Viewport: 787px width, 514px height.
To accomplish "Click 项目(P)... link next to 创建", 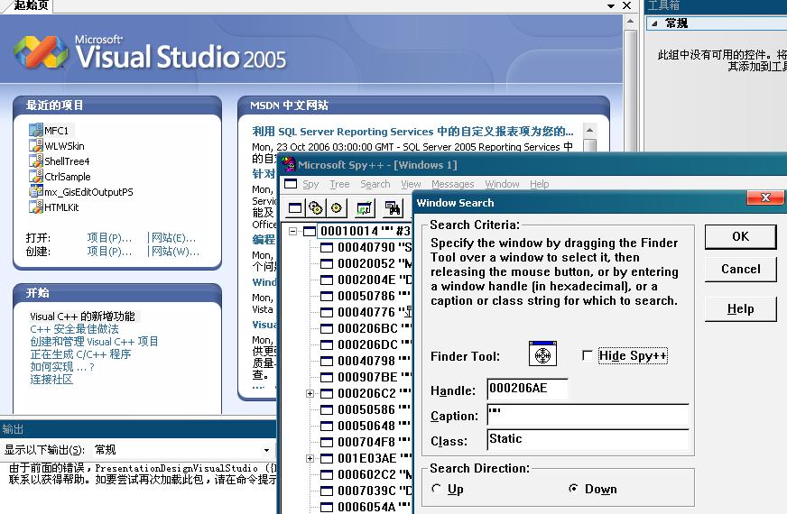I will tap(109, 252).
